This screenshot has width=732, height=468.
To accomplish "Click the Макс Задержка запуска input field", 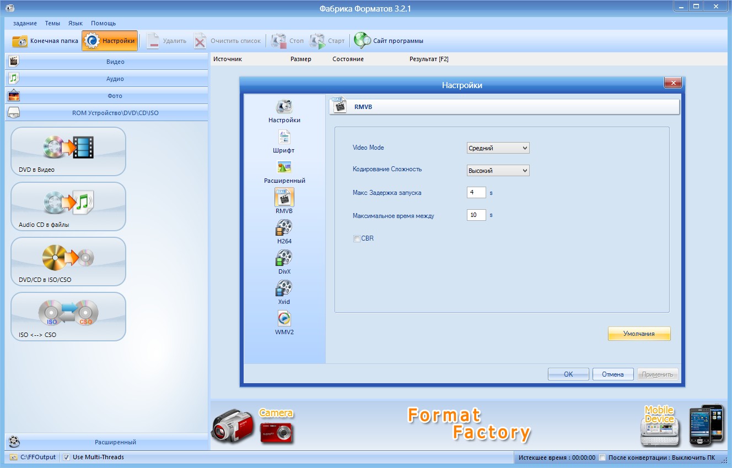I will pyautogui.click(x=476, y=193).
